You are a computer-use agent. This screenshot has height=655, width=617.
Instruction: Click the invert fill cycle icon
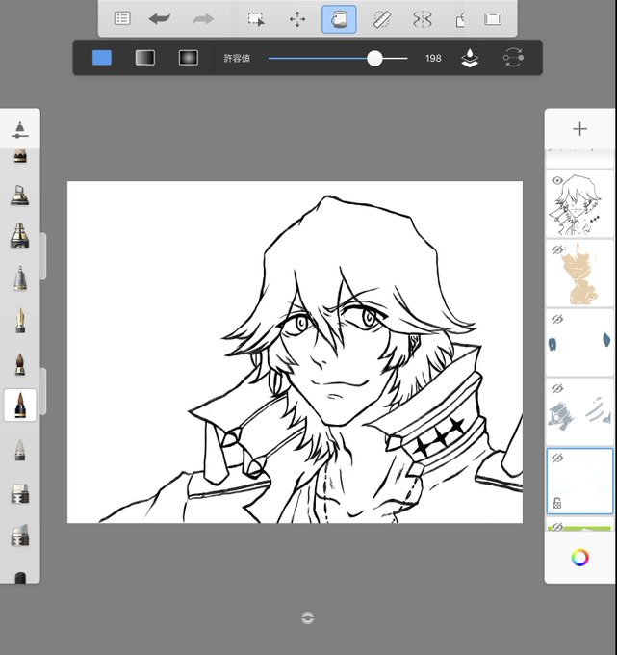coord(513,58)
